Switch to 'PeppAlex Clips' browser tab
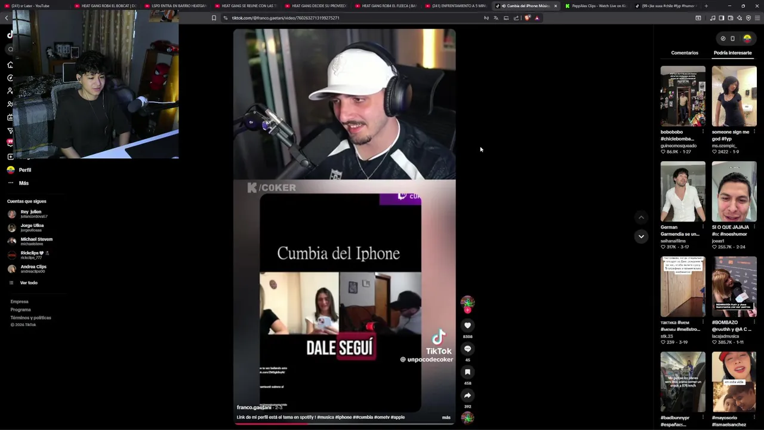 pos(596,6)
